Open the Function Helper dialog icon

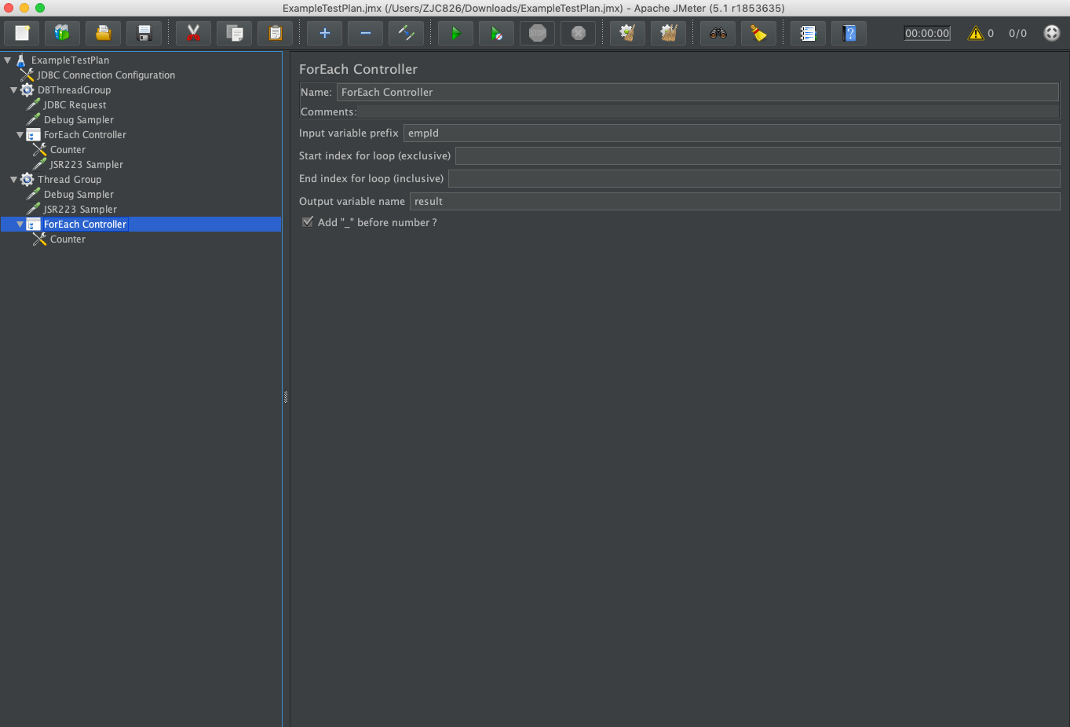tap(808, 33)
